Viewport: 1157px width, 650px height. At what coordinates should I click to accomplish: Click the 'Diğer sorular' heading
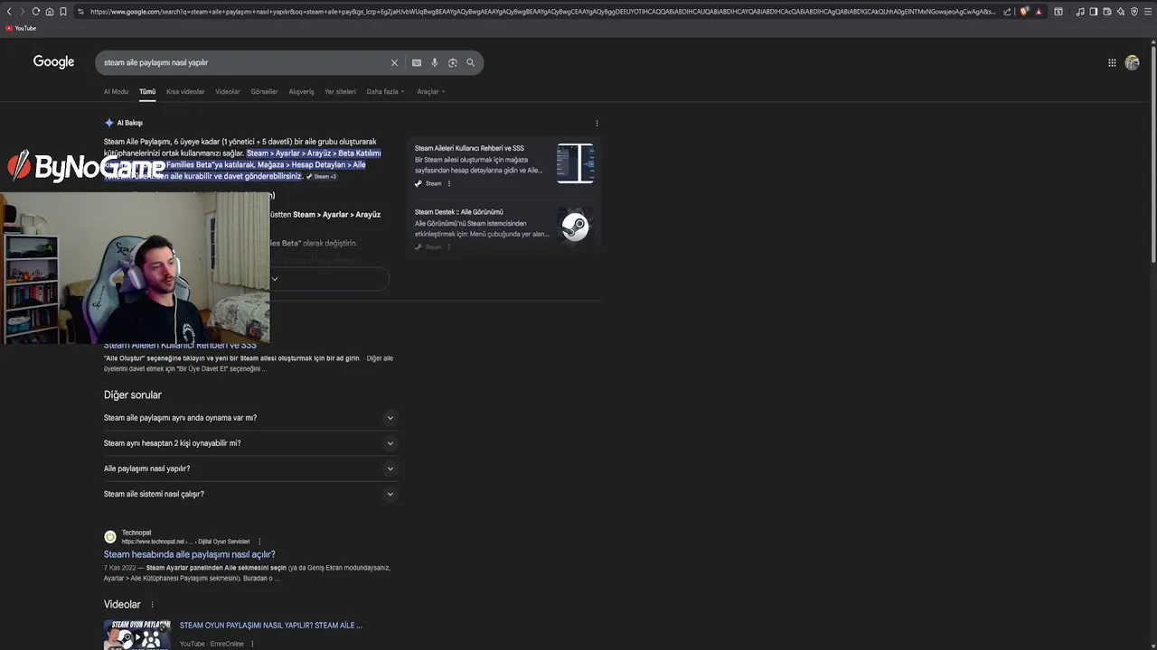(133, 395)
